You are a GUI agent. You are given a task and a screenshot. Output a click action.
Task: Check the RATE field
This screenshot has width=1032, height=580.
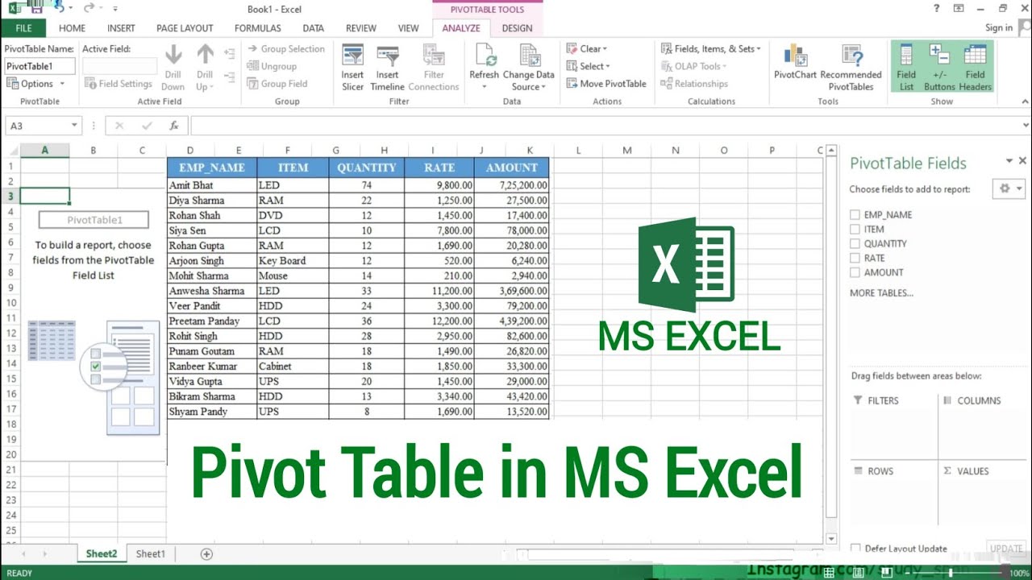pos(855,259)
